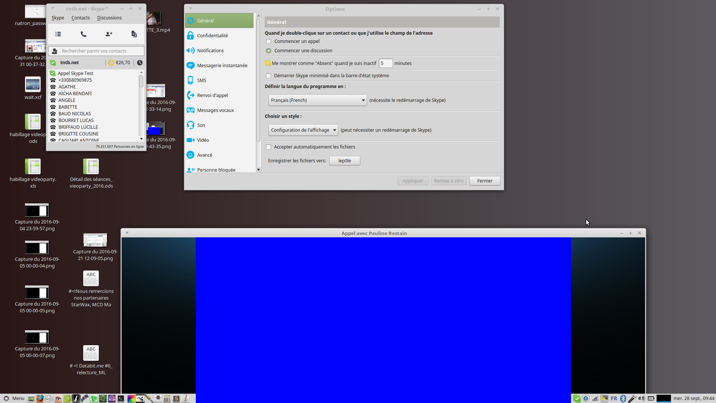Viewport: 716px width, 403px height.
Task: Click the Fermer button
Action: point(484,181)
